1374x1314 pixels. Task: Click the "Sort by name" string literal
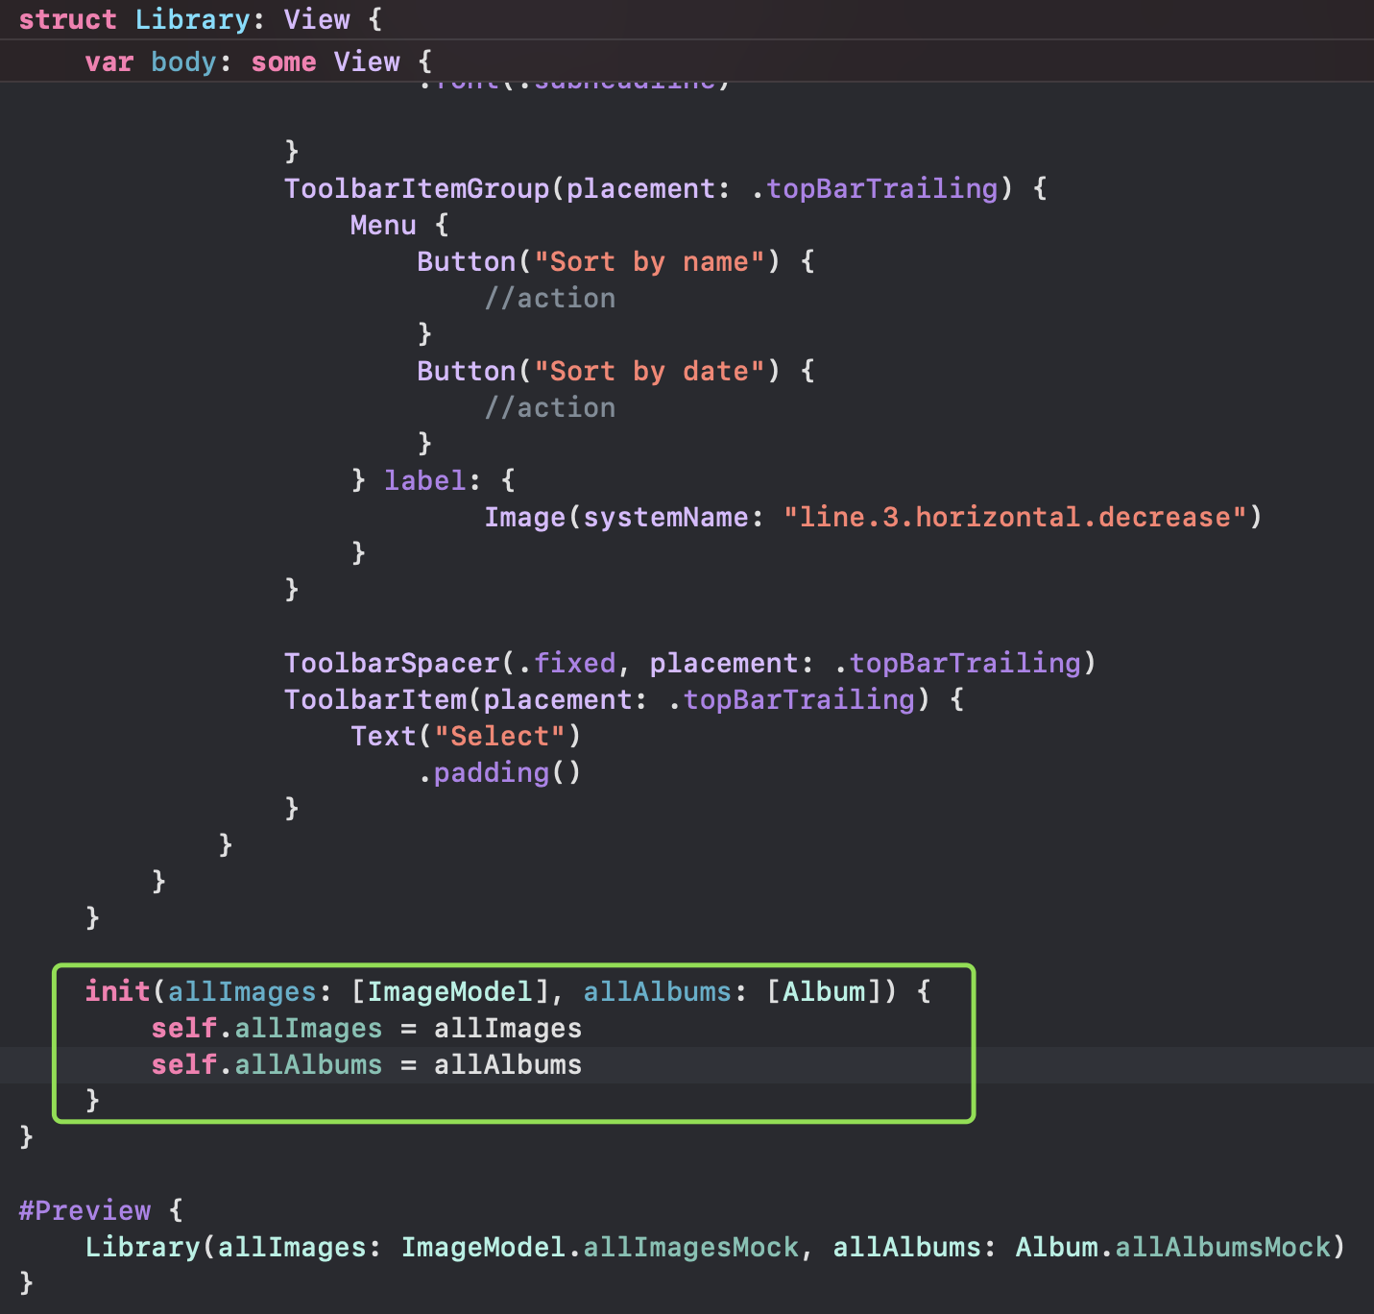coord(649,261)
